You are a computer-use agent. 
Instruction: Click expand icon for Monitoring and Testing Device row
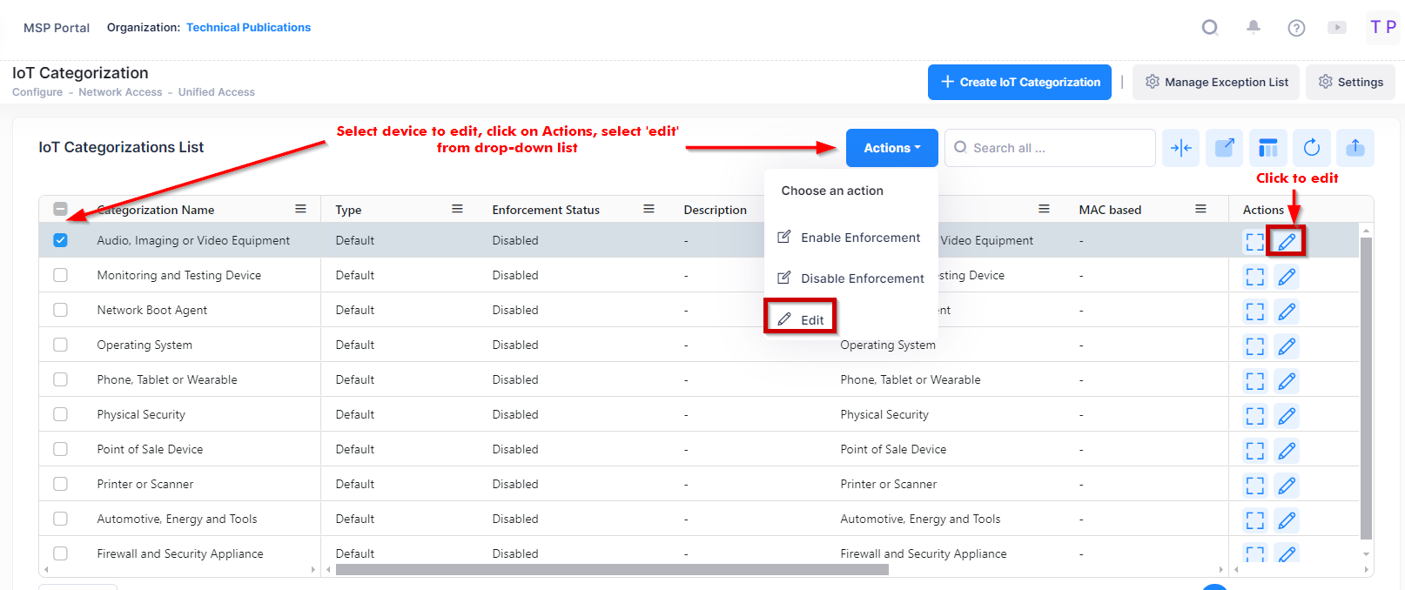point(1254,277)
